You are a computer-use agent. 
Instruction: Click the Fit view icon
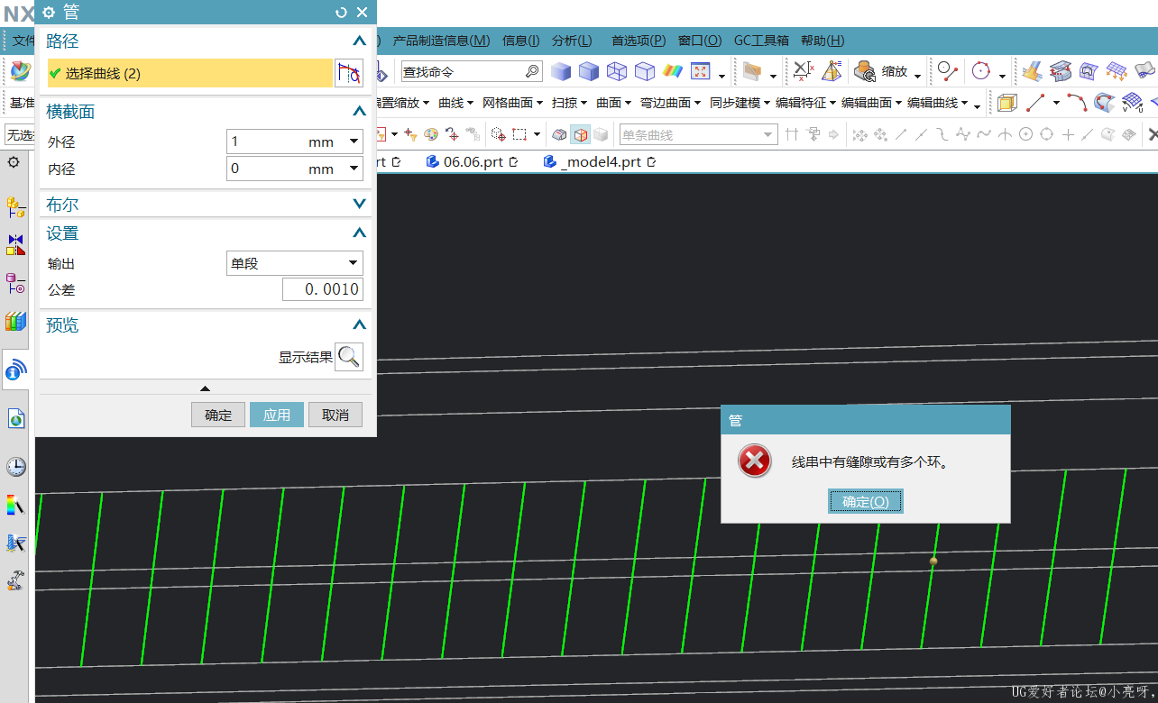pyautogui.click(x=701, y=71)
